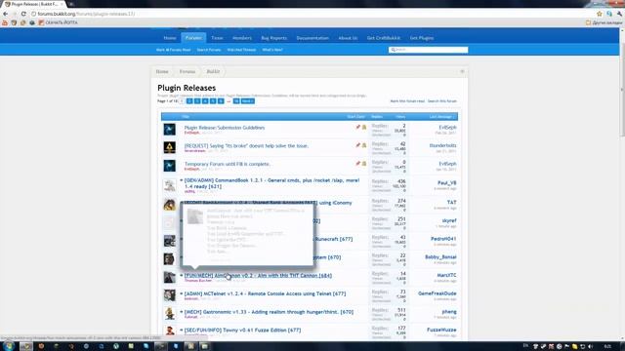The image size is (625, 351).
Task: Open 'Temporary Forum until FB is complete' thread
Action: click(x=228, y=164)
